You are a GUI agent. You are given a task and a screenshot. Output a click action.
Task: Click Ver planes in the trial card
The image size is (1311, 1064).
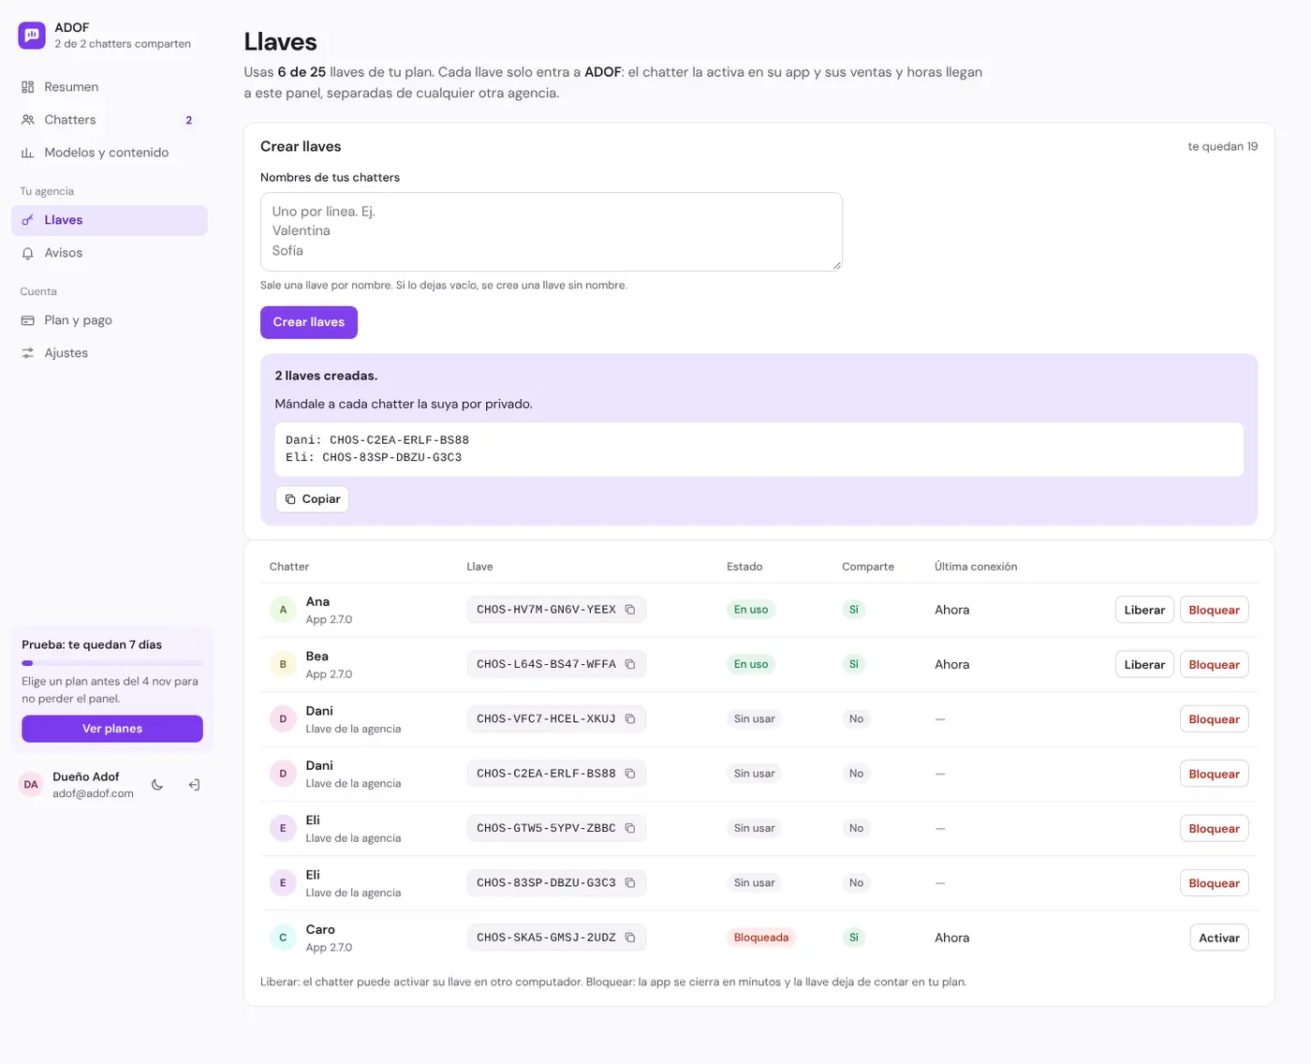[112, 729]
